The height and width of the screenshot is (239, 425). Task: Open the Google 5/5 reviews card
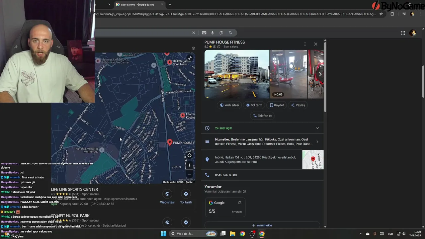pos(225,207)
